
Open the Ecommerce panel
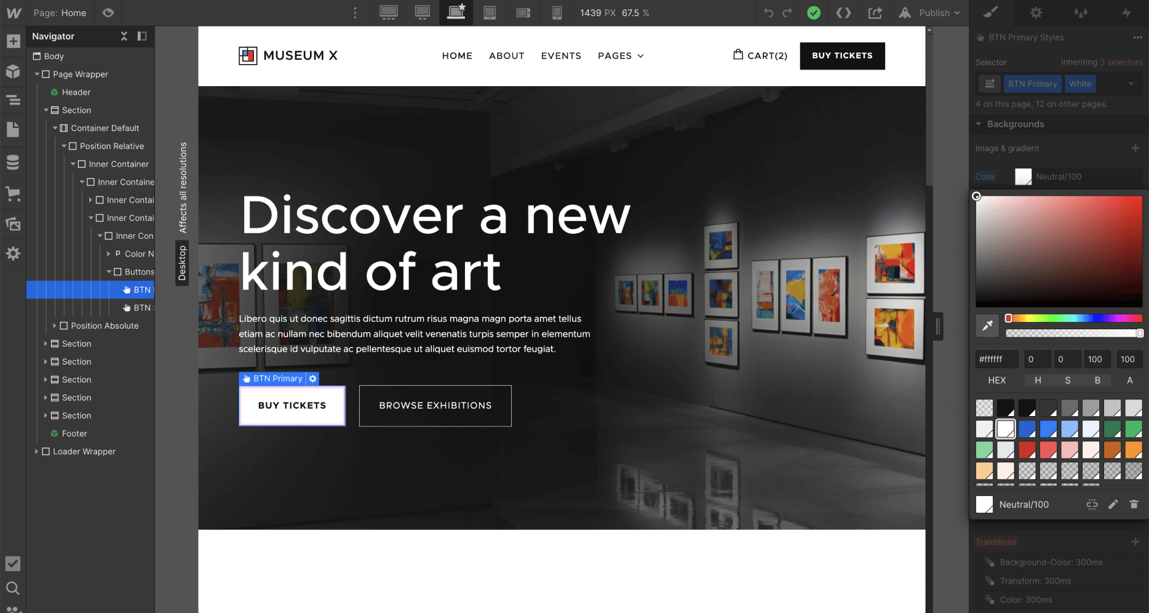[x=14, y=194]
